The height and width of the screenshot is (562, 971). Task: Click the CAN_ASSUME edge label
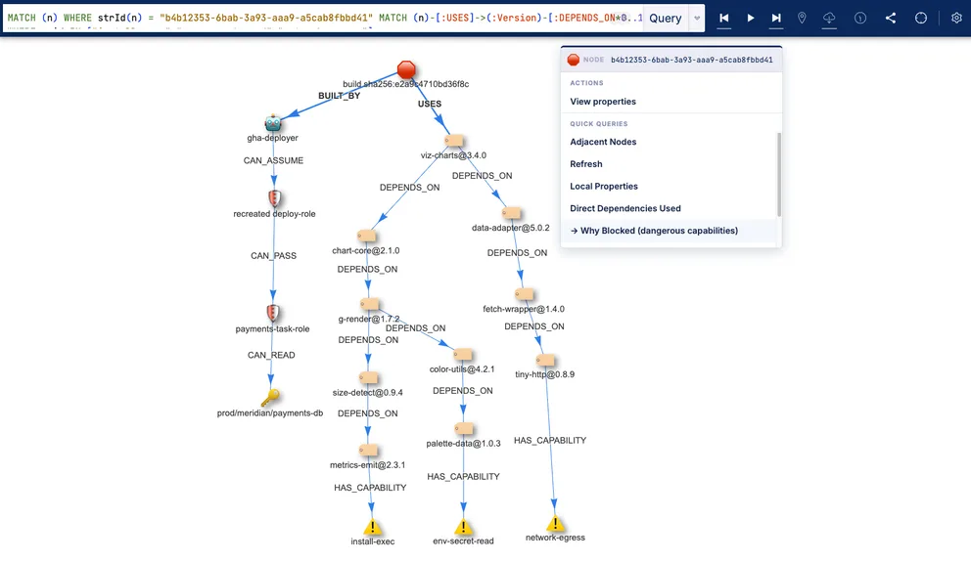coord(273,160)
